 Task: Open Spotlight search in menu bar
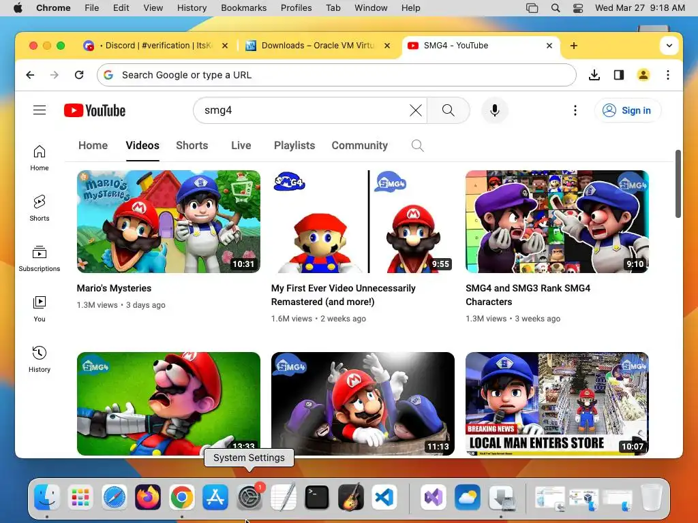(x=555, y=7)
